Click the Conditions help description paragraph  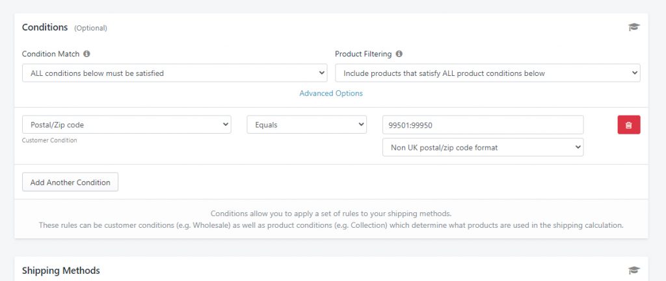[331, 219]
